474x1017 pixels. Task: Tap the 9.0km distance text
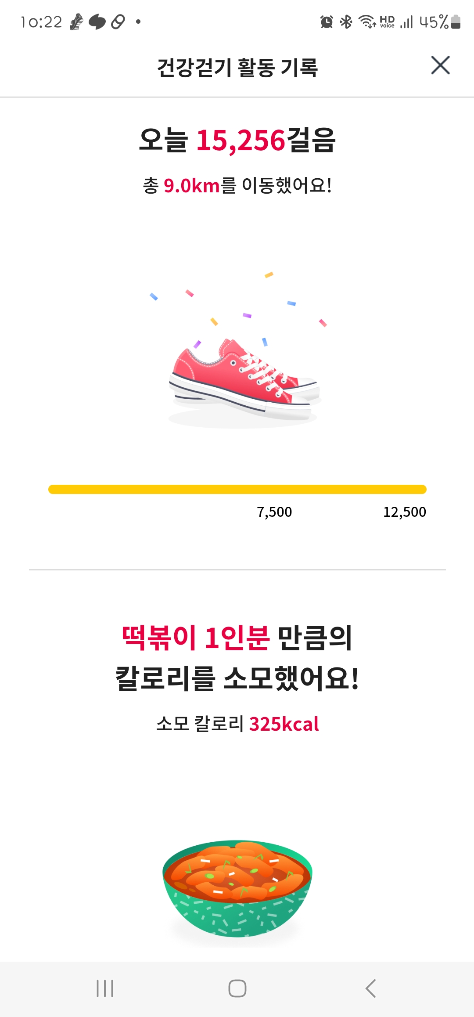(x=192, y=186)
